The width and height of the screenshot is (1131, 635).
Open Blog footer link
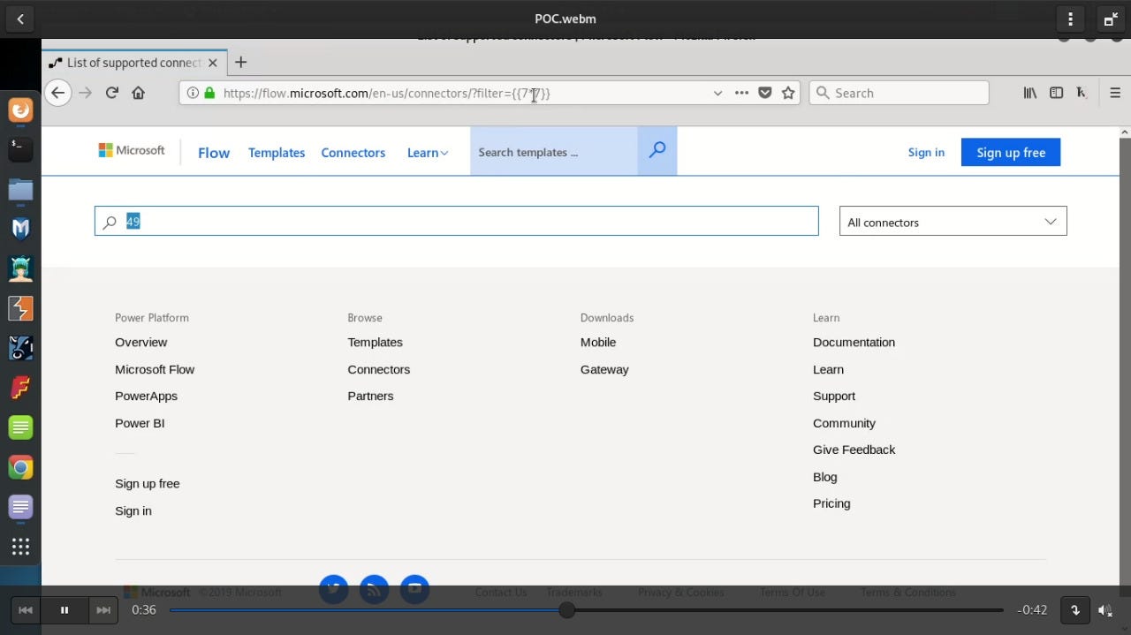pos(824,477)
